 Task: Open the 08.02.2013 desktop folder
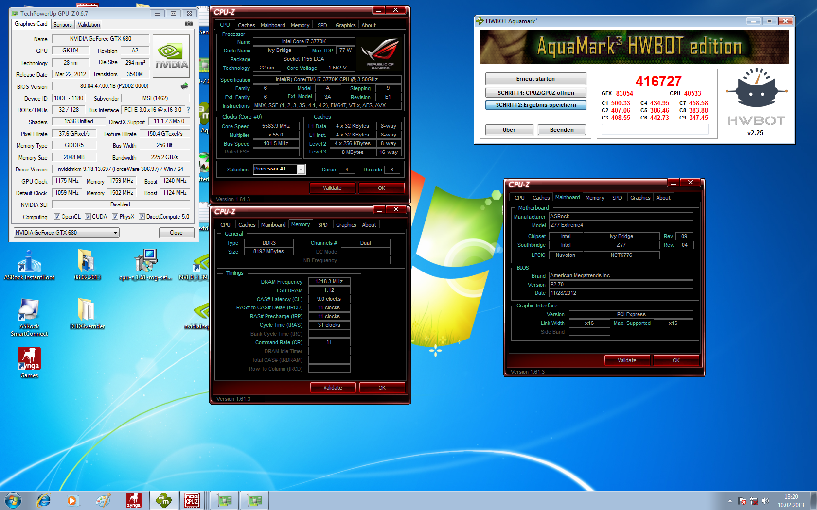[87, 265]
